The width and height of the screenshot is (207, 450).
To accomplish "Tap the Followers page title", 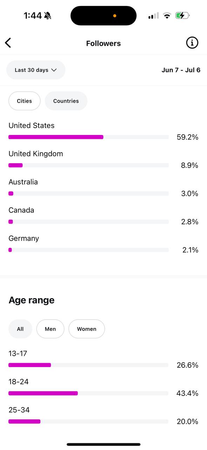I will [103, 43].
